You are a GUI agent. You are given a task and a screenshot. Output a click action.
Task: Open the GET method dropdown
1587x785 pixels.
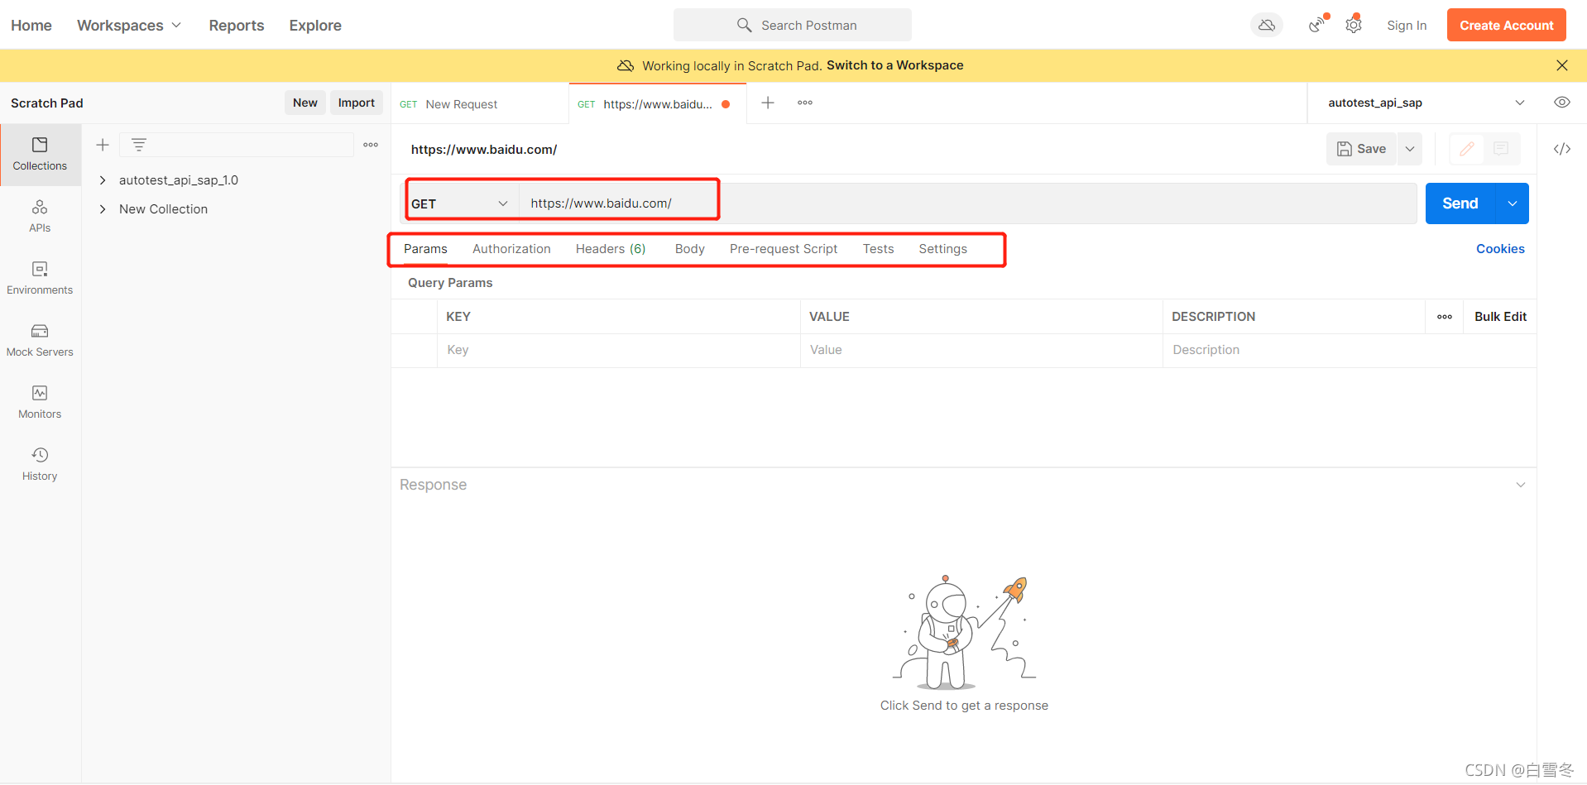[x=460, y=203]
